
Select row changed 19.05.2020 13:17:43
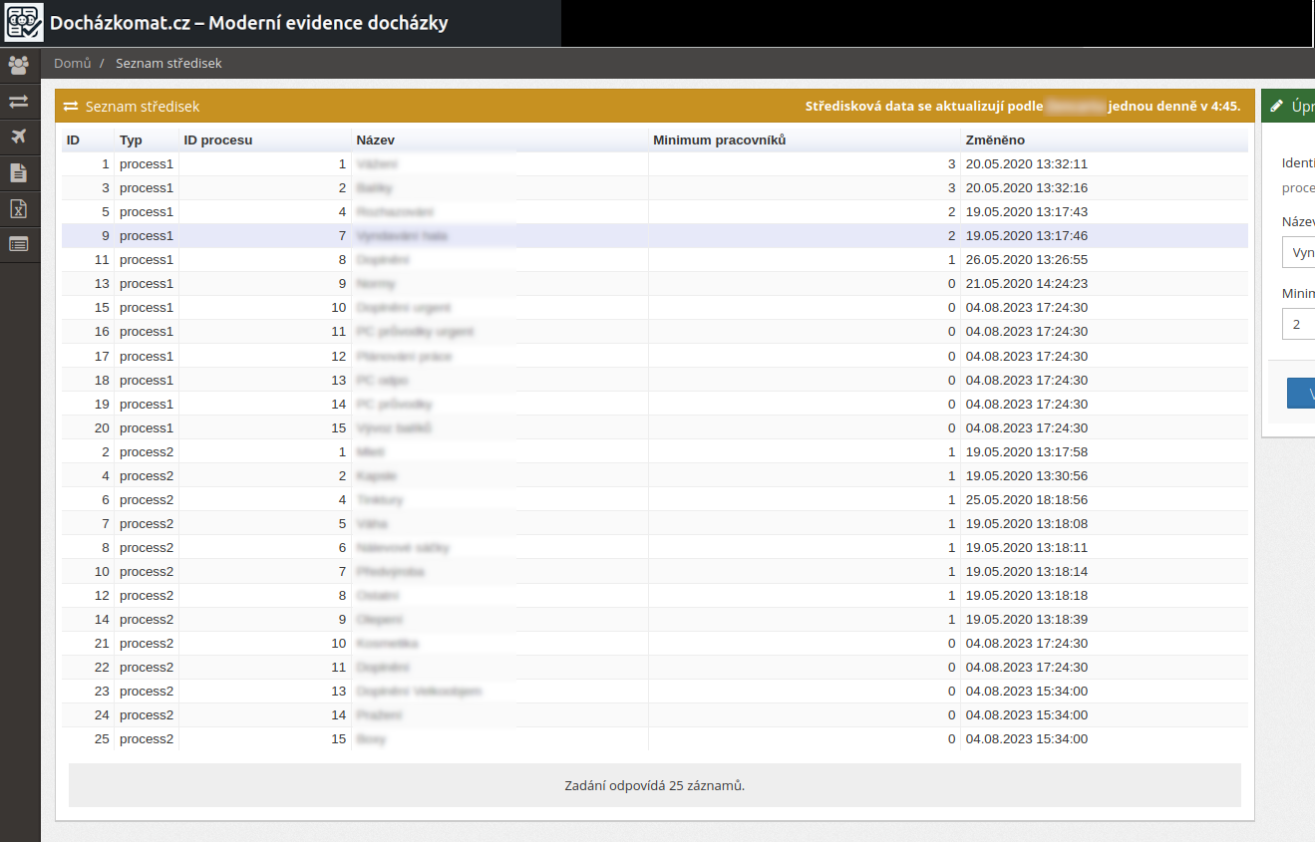pyautogui.click(x=654, y=211)
